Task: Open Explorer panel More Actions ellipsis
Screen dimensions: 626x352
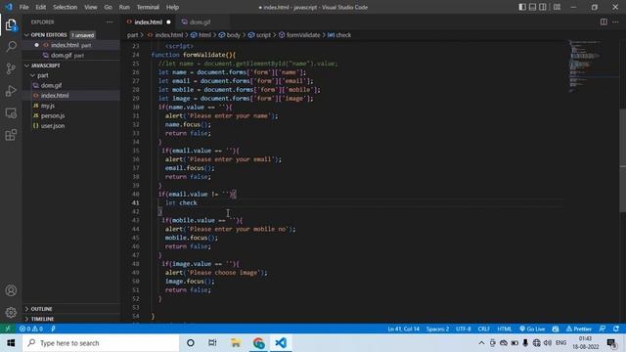Action: (x=110, y=22)
